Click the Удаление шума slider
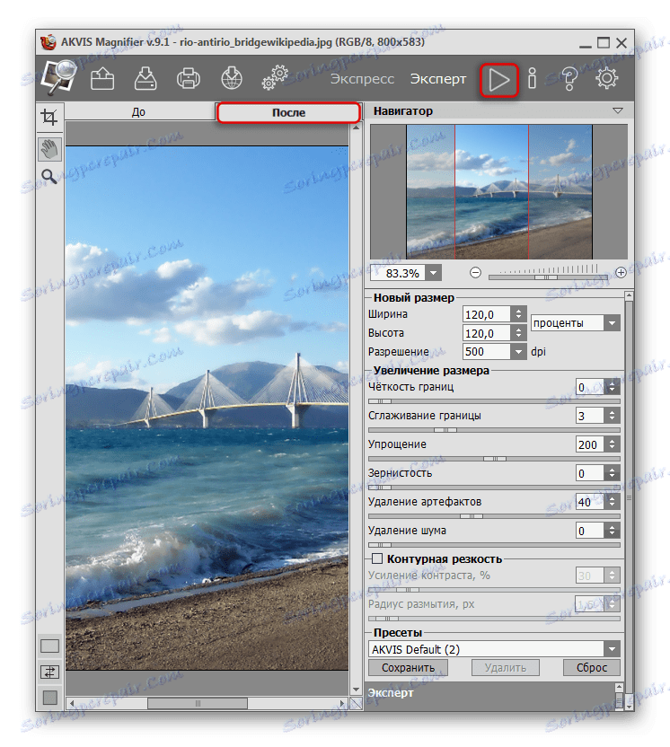 tap(494, 545)
